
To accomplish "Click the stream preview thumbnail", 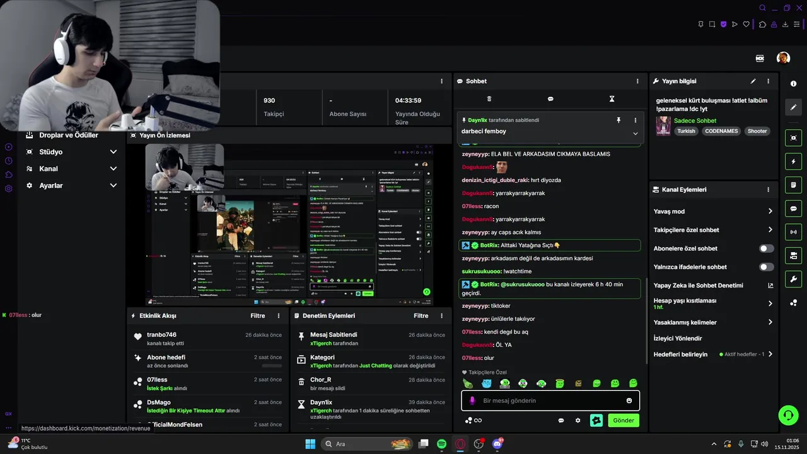I will 290,224.
